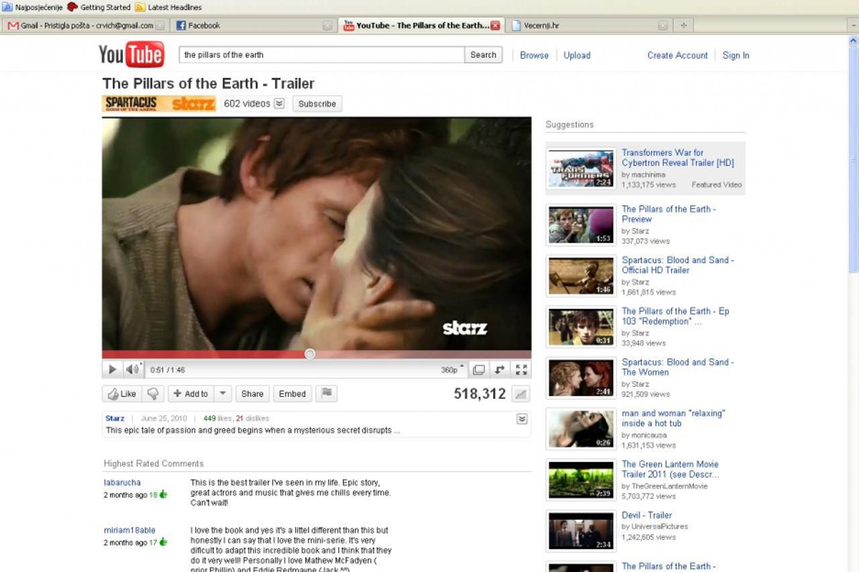859x572 pixels.
Task: Mute video with the speaker icon
Action: tap(132, 369)
